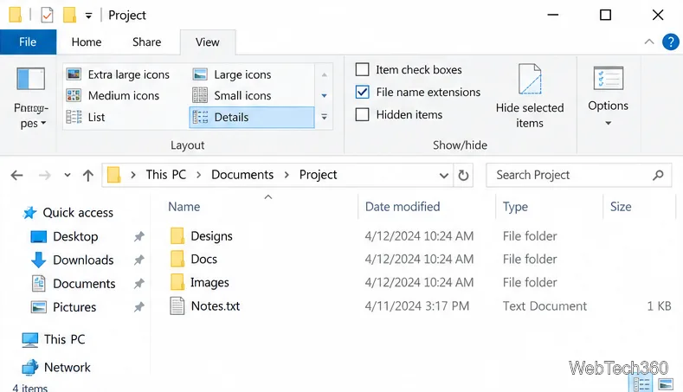Click the Forward navigation arrow

coord(44,175)
